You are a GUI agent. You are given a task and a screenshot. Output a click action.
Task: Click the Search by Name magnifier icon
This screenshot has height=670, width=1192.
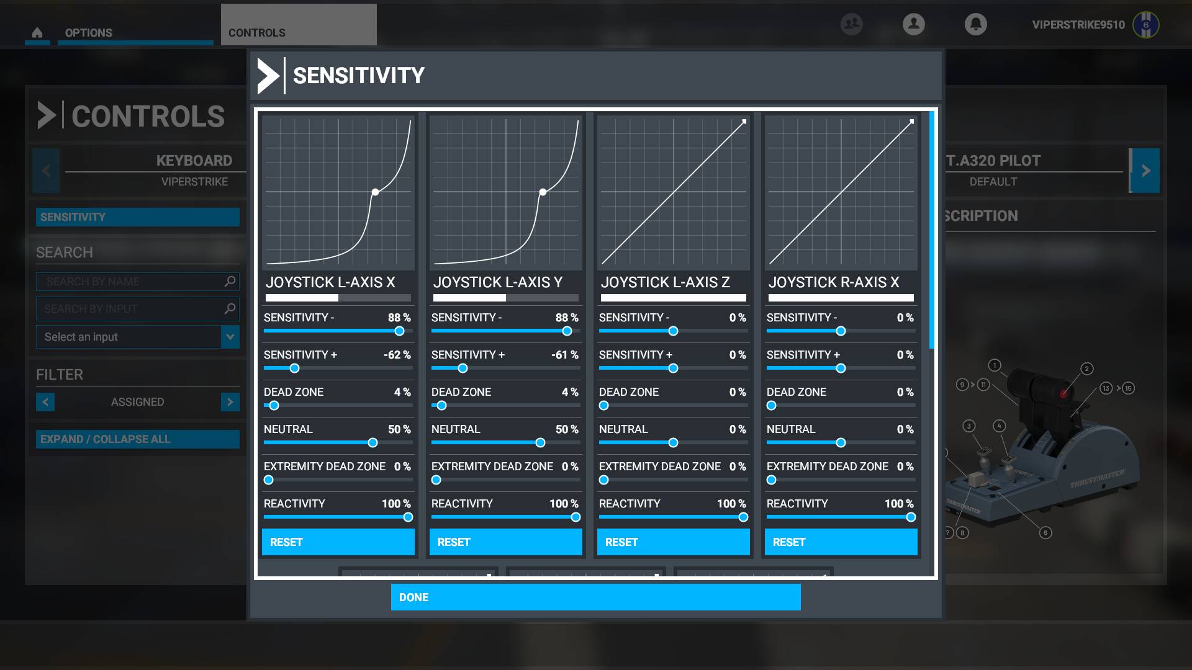click(x=230, y=282)
